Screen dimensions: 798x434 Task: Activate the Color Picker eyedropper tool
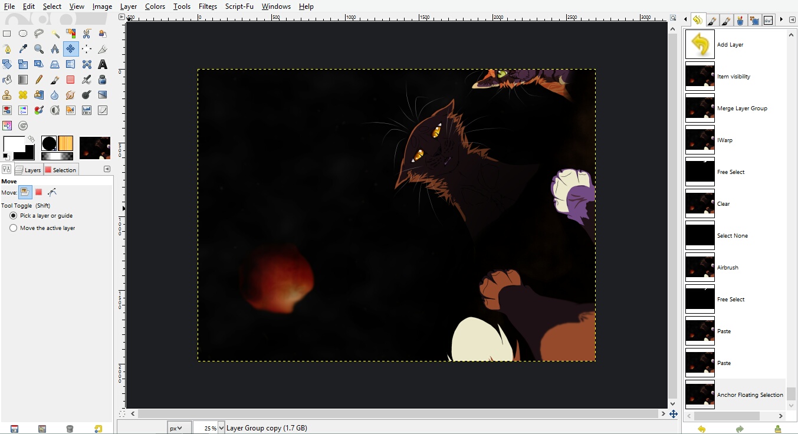22,49
